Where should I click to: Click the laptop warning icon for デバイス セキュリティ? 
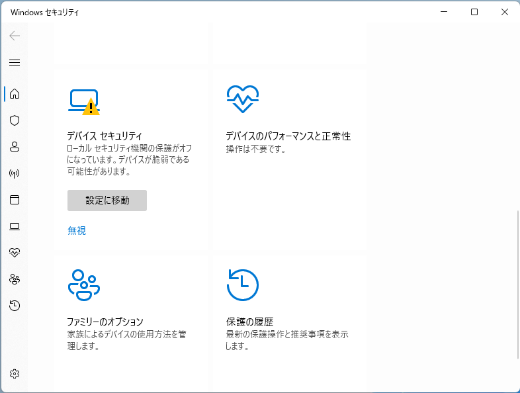84,102
